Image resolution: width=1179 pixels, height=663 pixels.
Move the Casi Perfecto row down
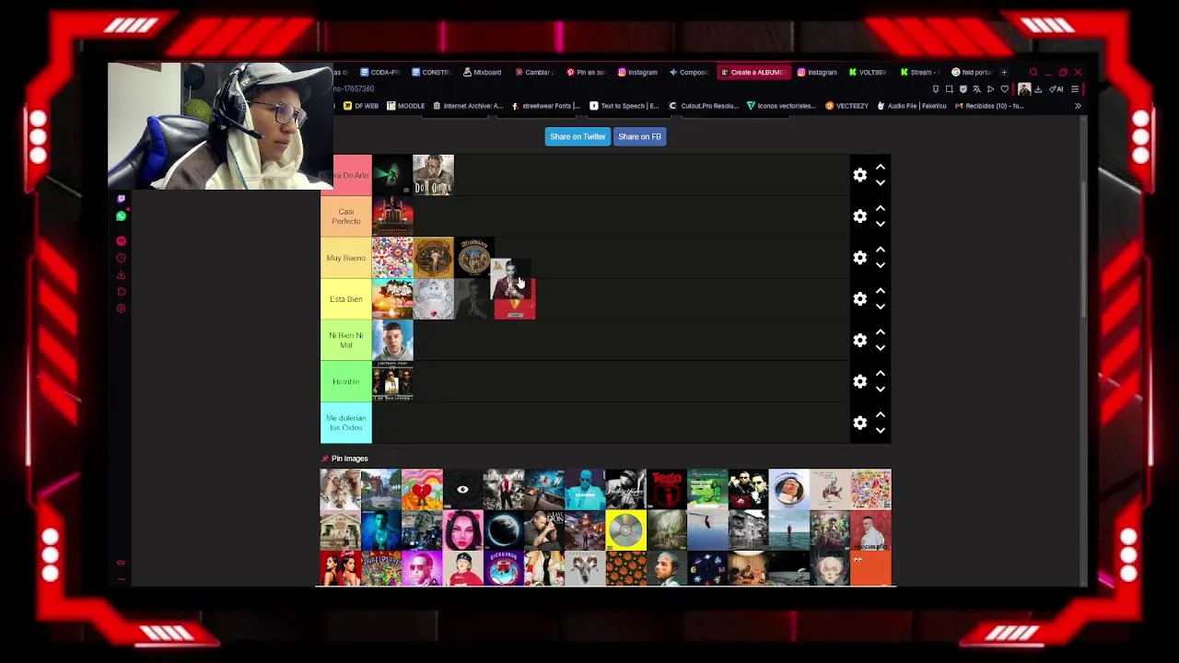tap(881, 224)
